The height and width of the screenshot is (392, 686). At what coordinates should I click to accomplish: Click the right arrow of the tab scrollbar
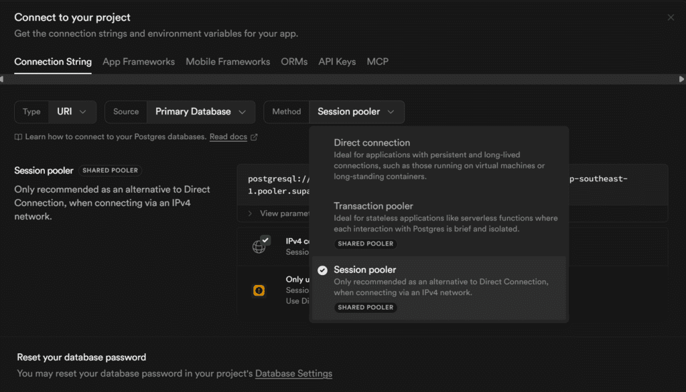pyautogui.click(x=681, y=79)
